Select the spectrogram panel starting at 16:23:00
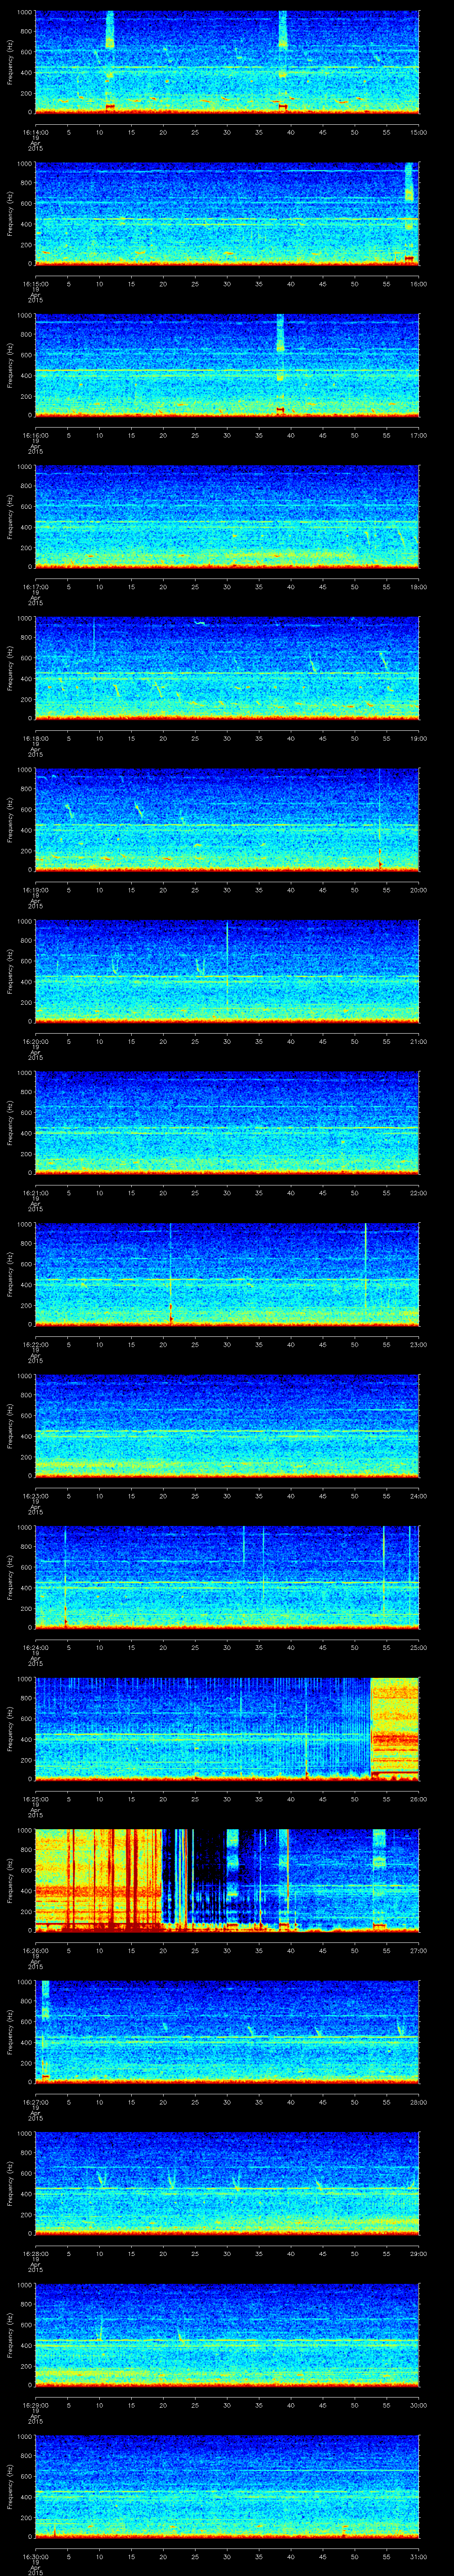The height and width of the screenshot is (2576, 454). tap(227, 1426)
